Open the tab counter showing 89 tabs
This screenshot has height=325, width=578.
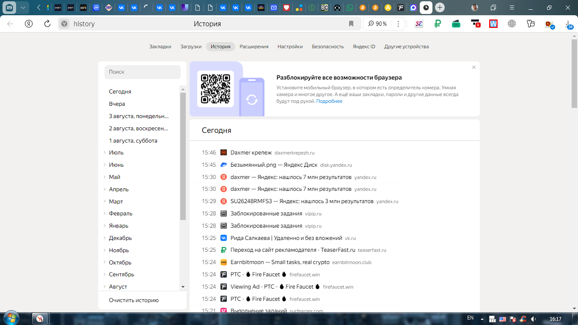point(9,7)
